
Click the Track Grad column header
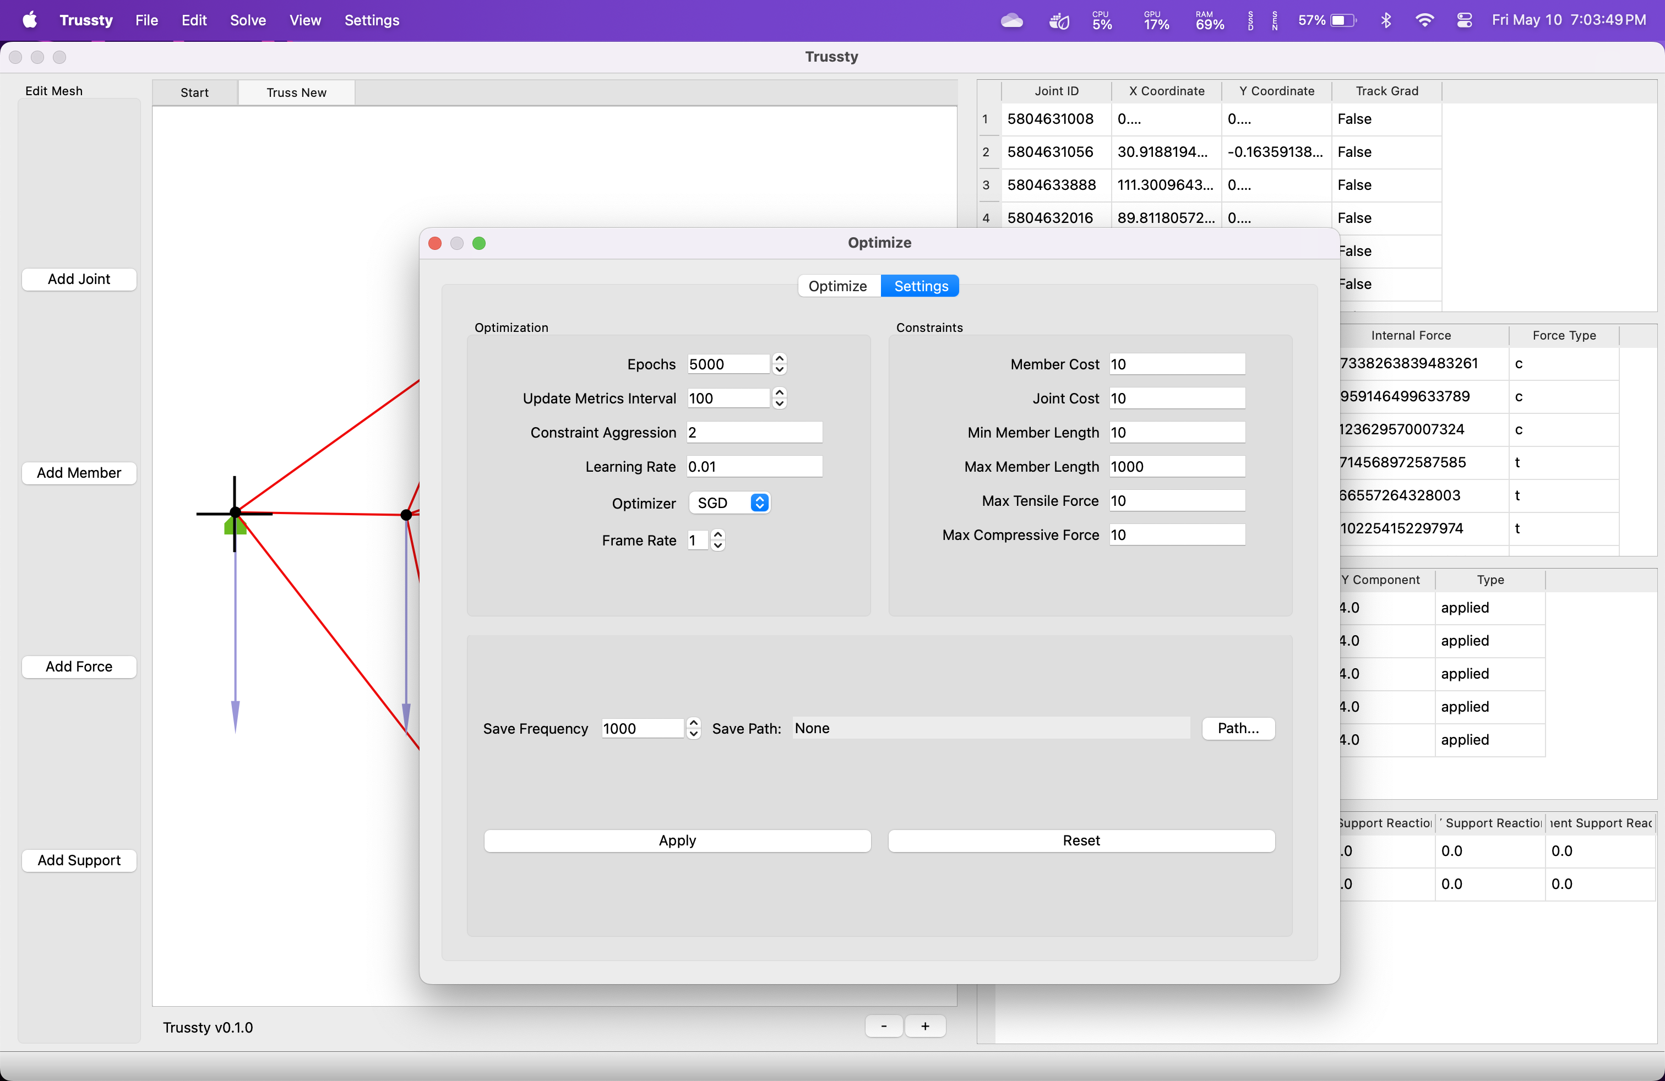coord(1386,91)
